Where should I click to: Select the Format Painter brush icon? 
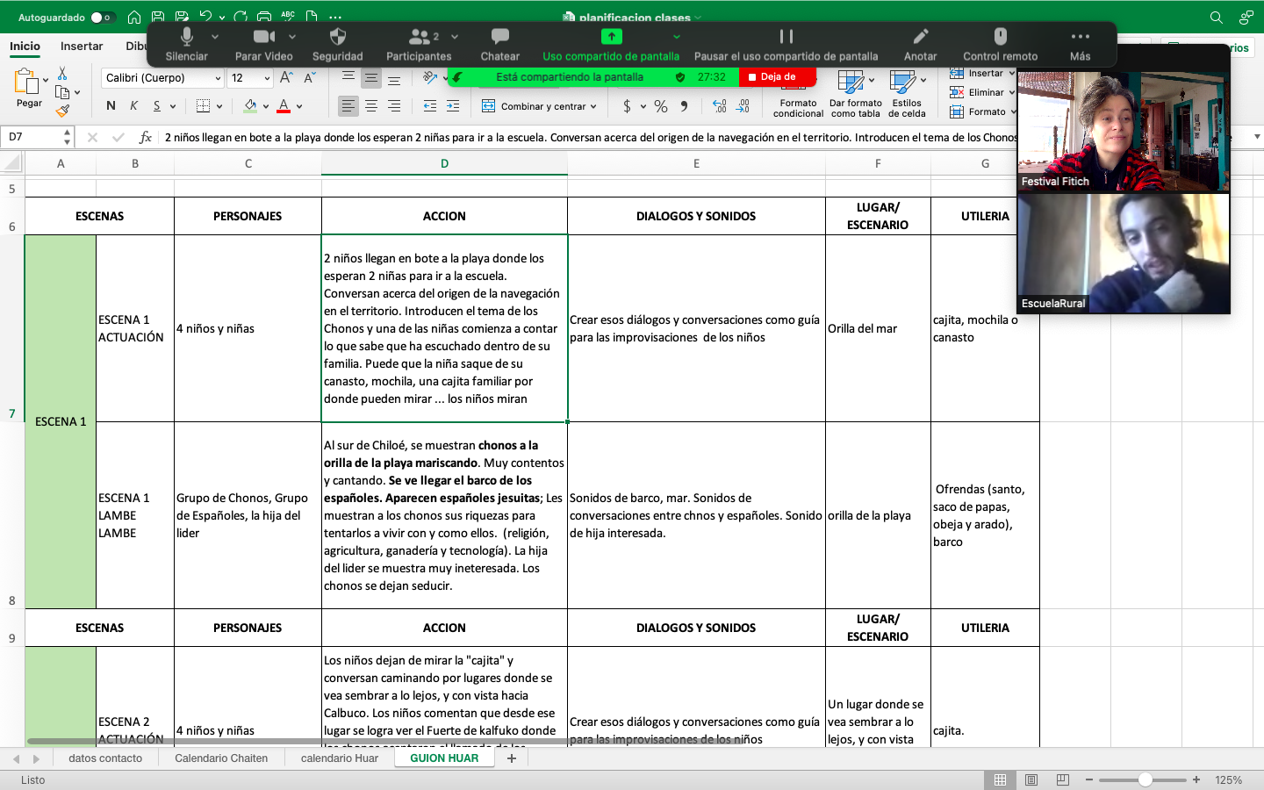pos(62,111)
